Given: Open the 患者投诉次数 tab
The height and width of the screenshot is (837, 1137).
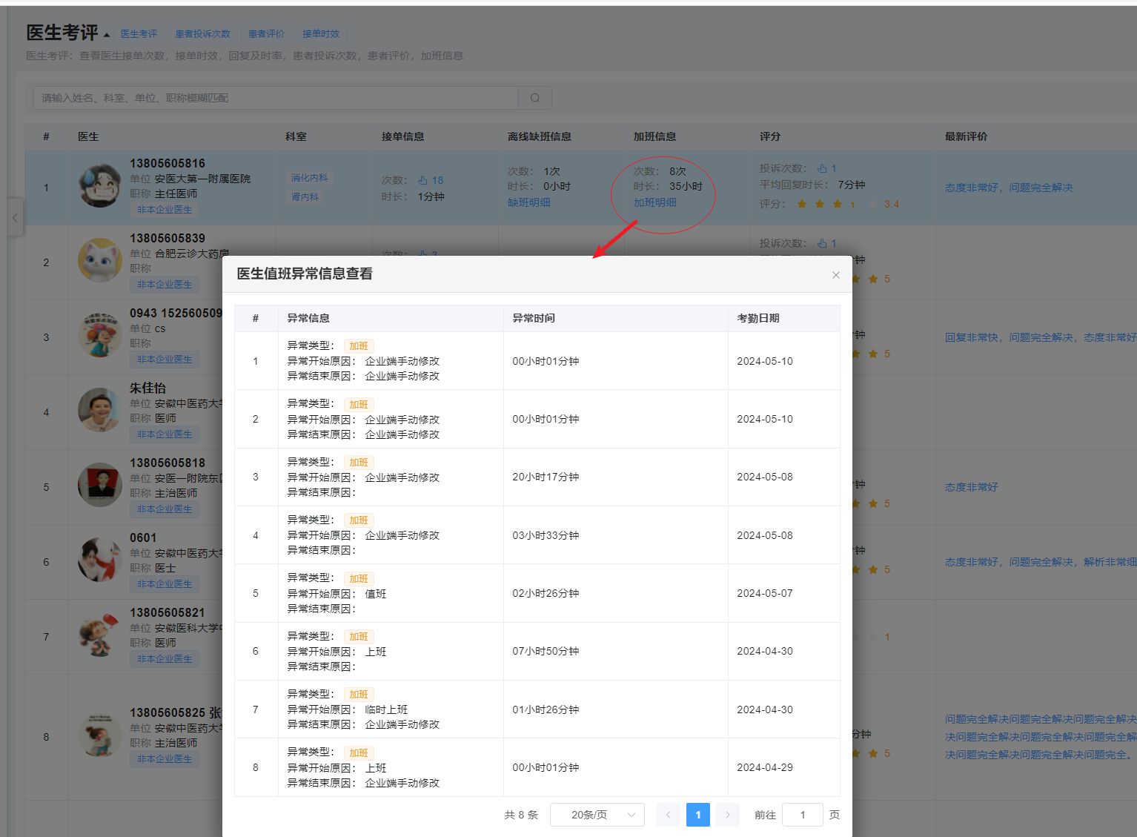Looking at the screenshot, I should pyautogui.click(x=202, y=34).
